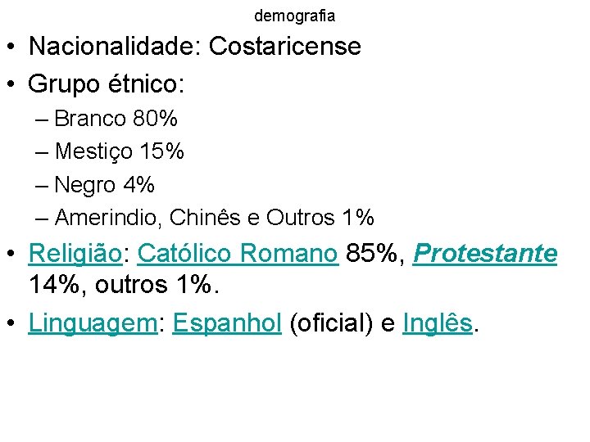Click the bullet before Linguagem
Image resolution: width=590 pixels, height=442 pixels.
[x=11, y=322]
